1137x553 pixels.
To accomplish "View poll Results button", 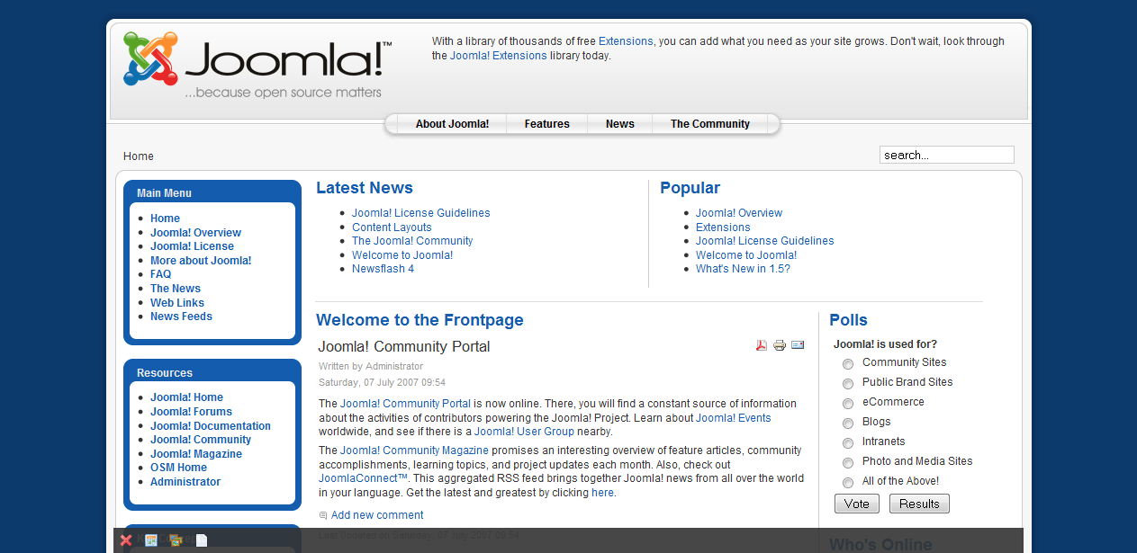I will pos(919,504).
